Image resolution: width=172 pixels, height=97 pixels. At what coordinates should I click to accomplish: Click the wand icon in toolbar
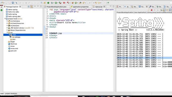(45, 3)
